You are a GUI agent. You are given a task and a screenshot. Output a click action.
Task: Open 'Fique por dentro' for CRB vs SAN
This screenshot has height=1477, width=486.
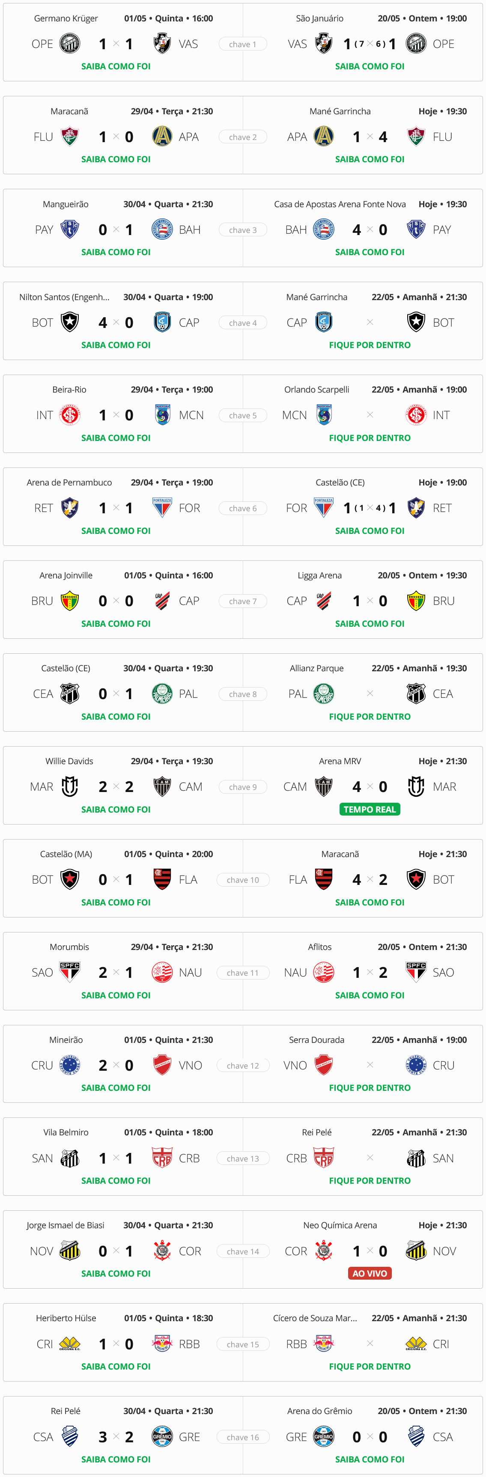tap(370, 1181)
